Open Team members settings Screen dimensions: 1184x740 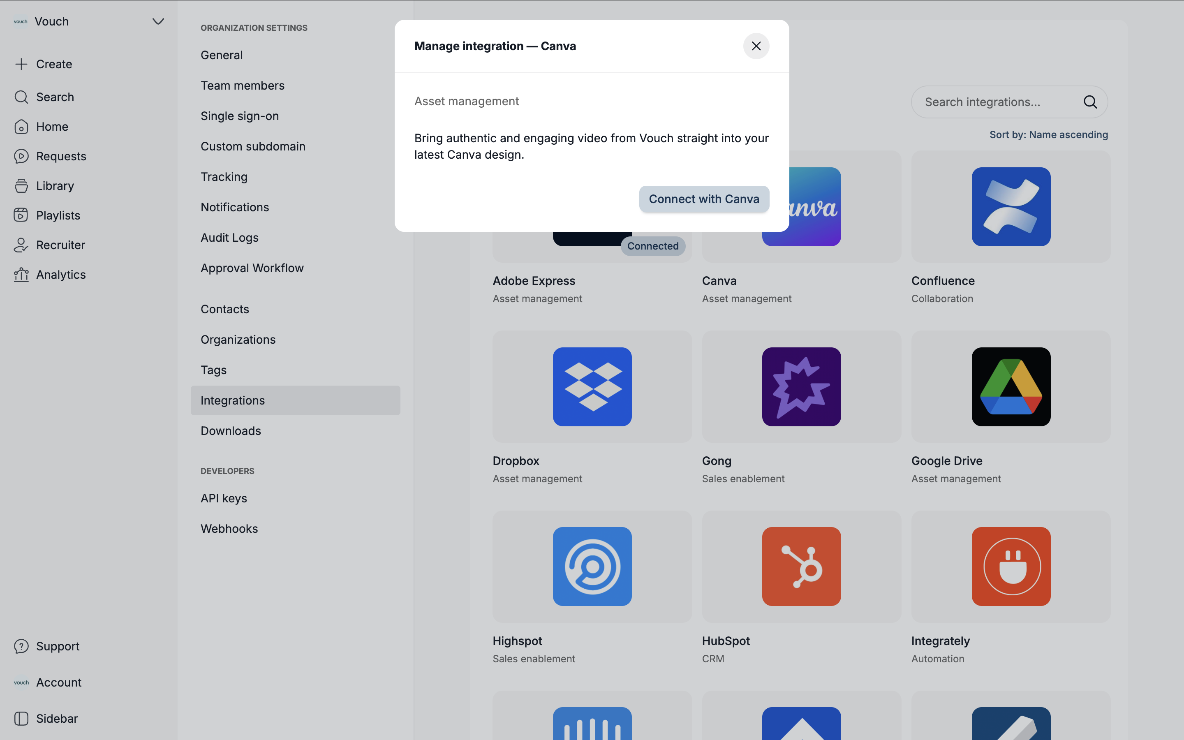click(x=242, y=86)
